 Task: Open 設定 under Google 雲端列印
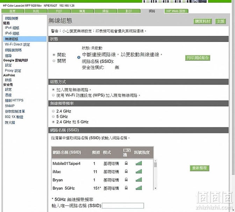coord(8,65)
